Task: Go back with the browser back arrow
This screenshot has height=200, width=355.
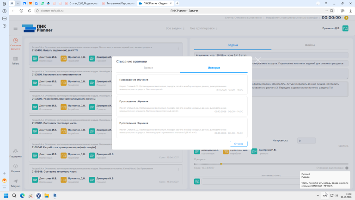Action: [x=13, y=11]
